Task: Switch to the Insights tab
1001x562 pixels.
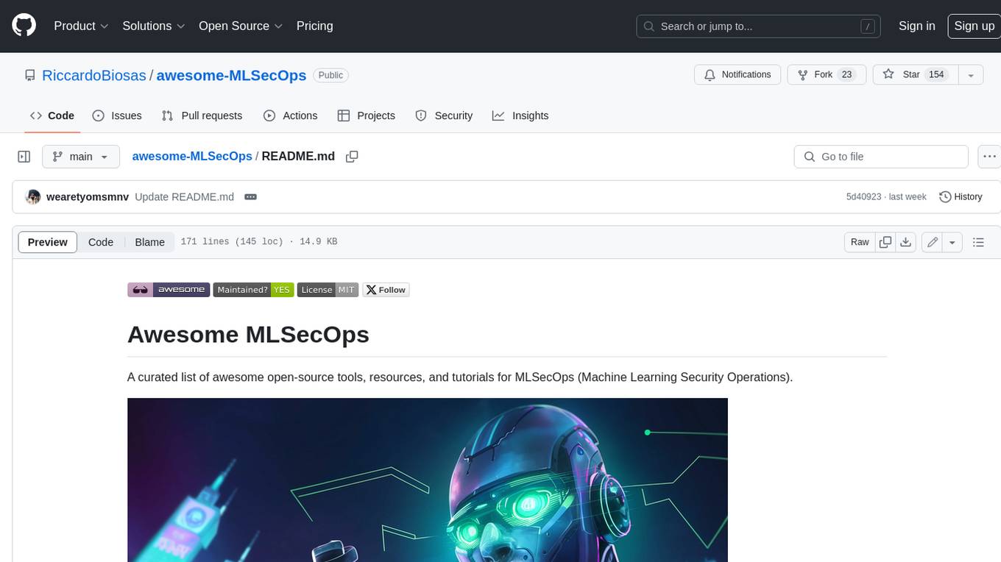Action: [520, 115]
